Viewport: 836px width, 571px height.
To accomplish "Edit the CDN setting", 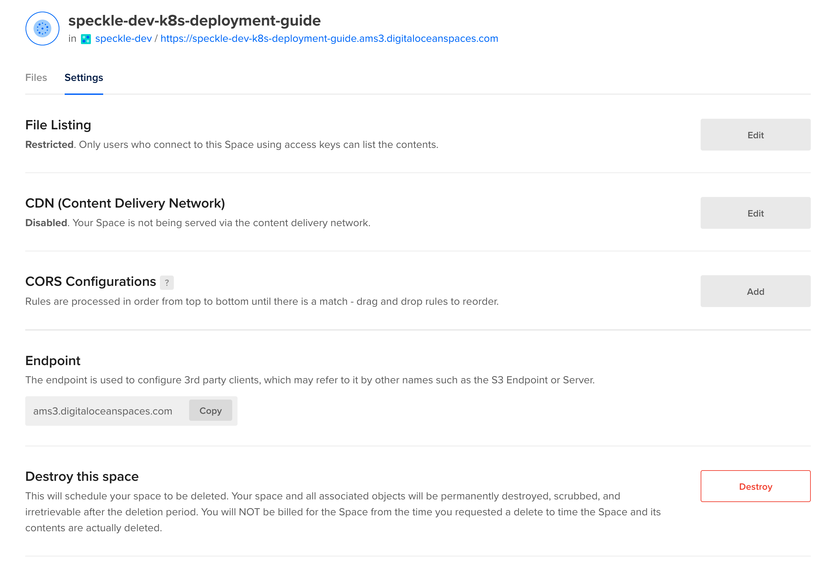I will (x=755, y=213).
